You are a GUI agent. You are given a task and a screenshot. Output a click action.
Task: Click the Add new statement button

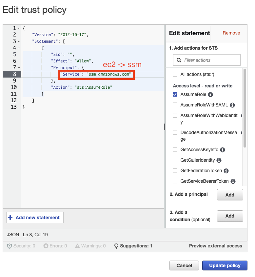tap(35, 218)
